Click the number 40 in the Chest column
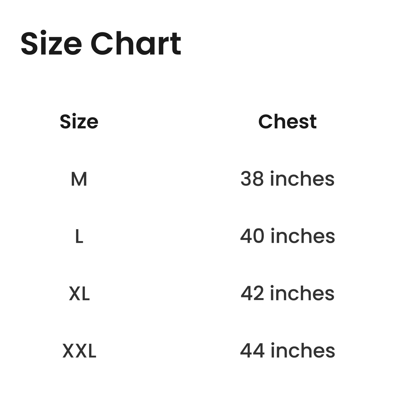The height and width of the screenshot is (395, 395). [253, 236]
